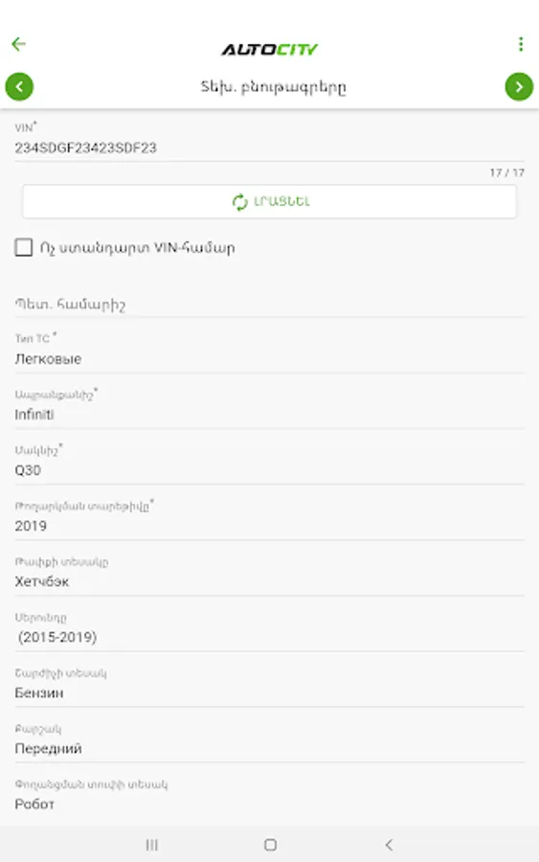Click the green refresh arrows icon

click(240, 202)
